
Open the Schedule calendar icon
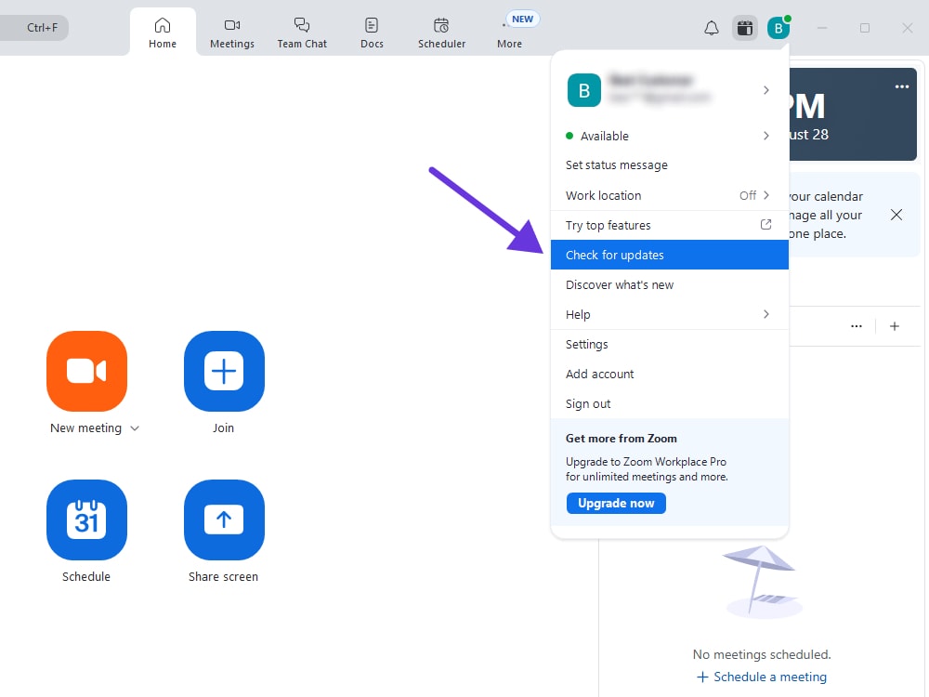point(86,519)
